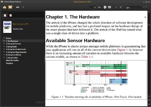
Task: Select 3. Using Audio in contents
Action: click(11, 47)
